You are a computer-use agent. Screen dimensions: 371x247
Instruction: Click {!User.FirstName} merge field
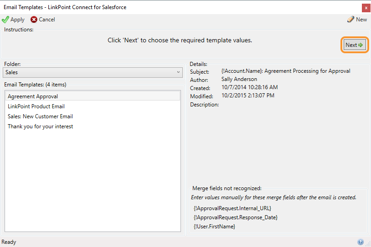click(214, 227)
